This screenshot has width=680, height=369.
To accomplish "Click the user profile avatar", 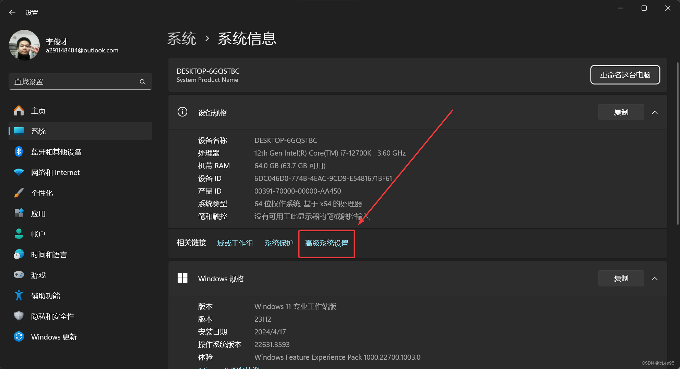I will pos(24,45).
